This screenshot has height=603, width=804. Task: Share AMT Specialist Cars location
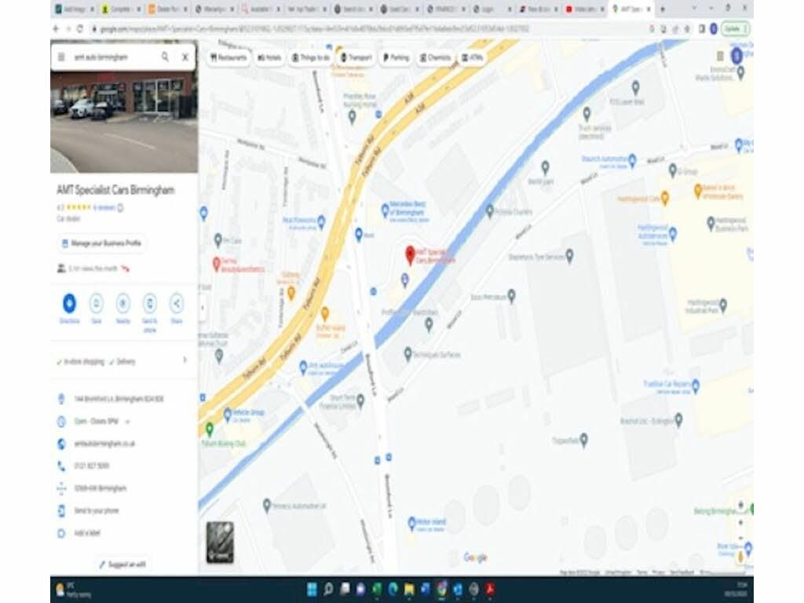click(177, 303)
